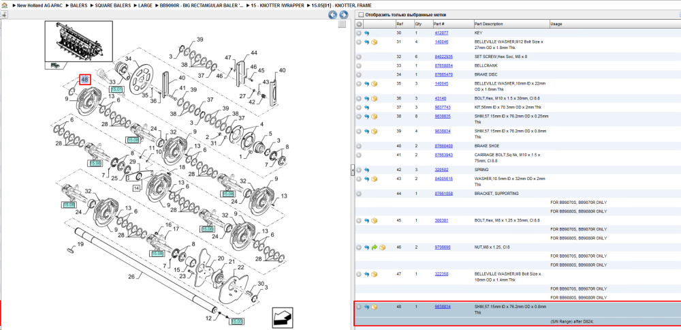Go to the home page icon

[x=4, y=5]
